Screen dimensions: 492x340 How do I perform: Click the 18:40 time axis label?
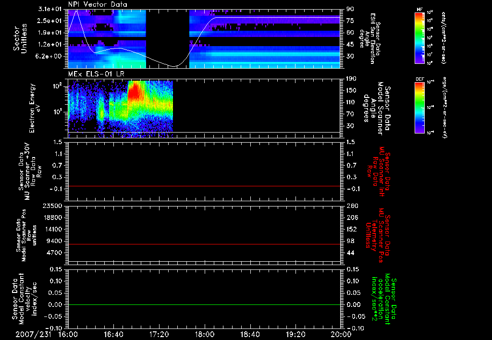250,334
